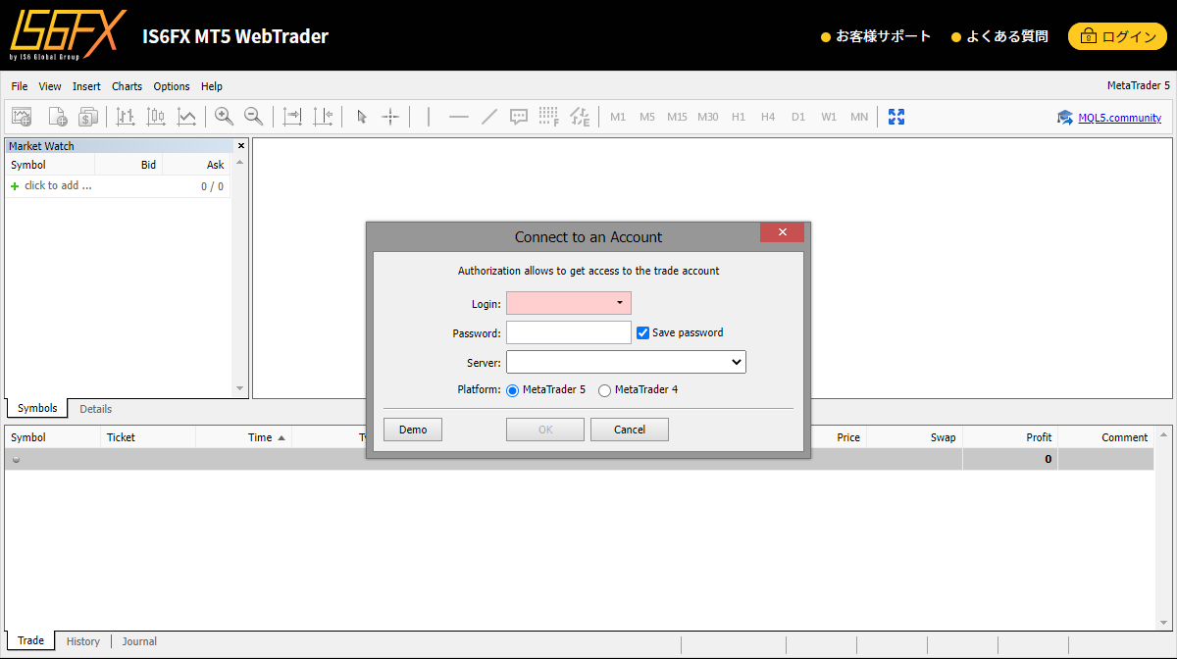Click the new chart toolbar icon
This screenshot has height=659, width=1177.
pos(23,117)
